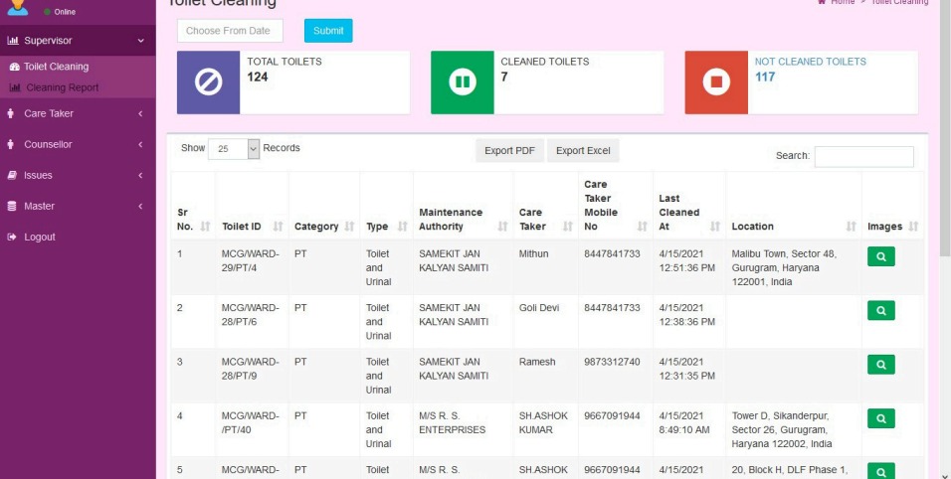
Task: Click the 117 not cleaned count link
Action: [x=765, y=77]
